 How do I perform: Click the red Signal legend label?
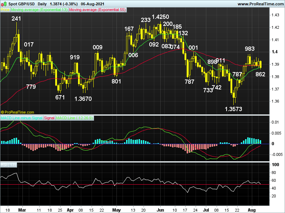coord(49,118)
